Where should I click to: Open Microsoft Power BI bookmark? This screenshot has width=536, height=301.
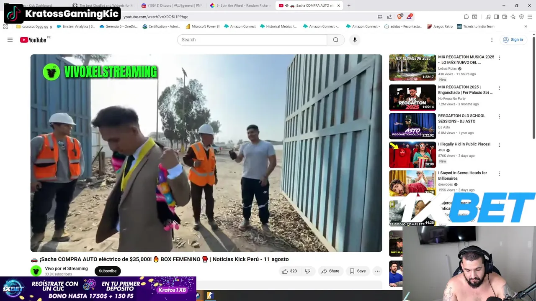coord(202,26)
